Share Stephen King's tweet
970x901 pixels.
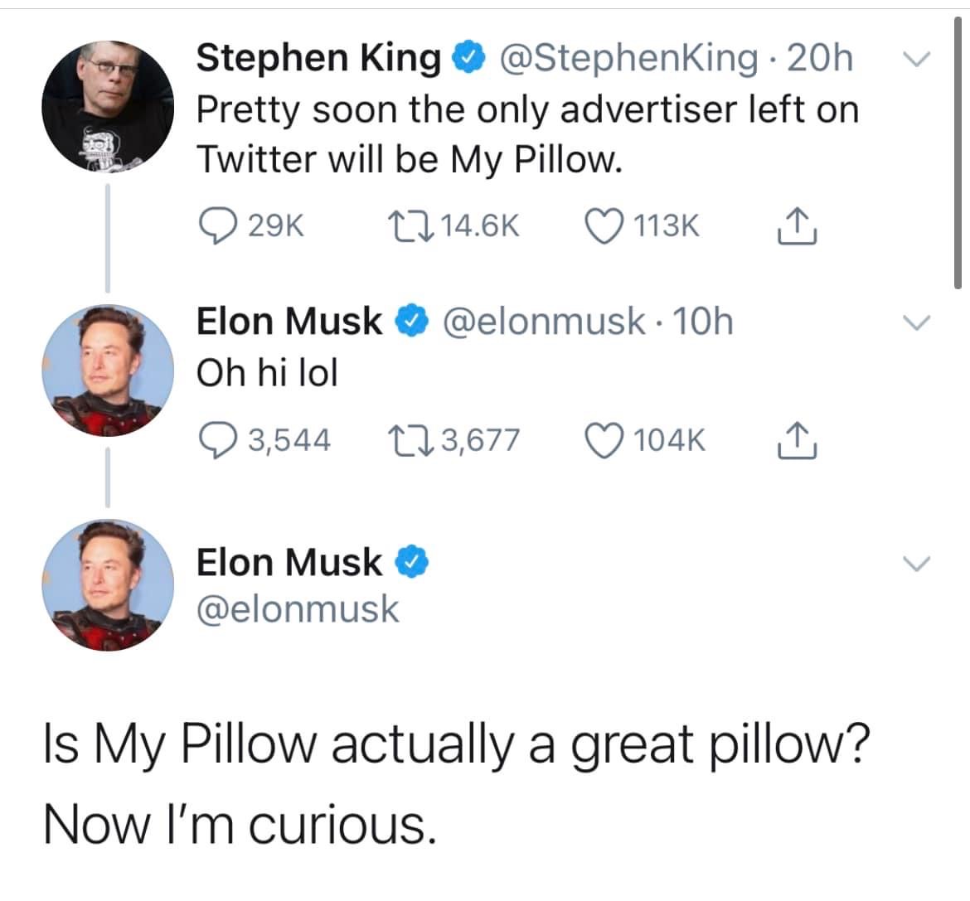click(x=798, y=225)
